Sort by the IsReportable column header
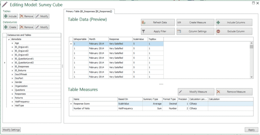The height and width of the screenshot is (135, 260). tap(80, 39)
